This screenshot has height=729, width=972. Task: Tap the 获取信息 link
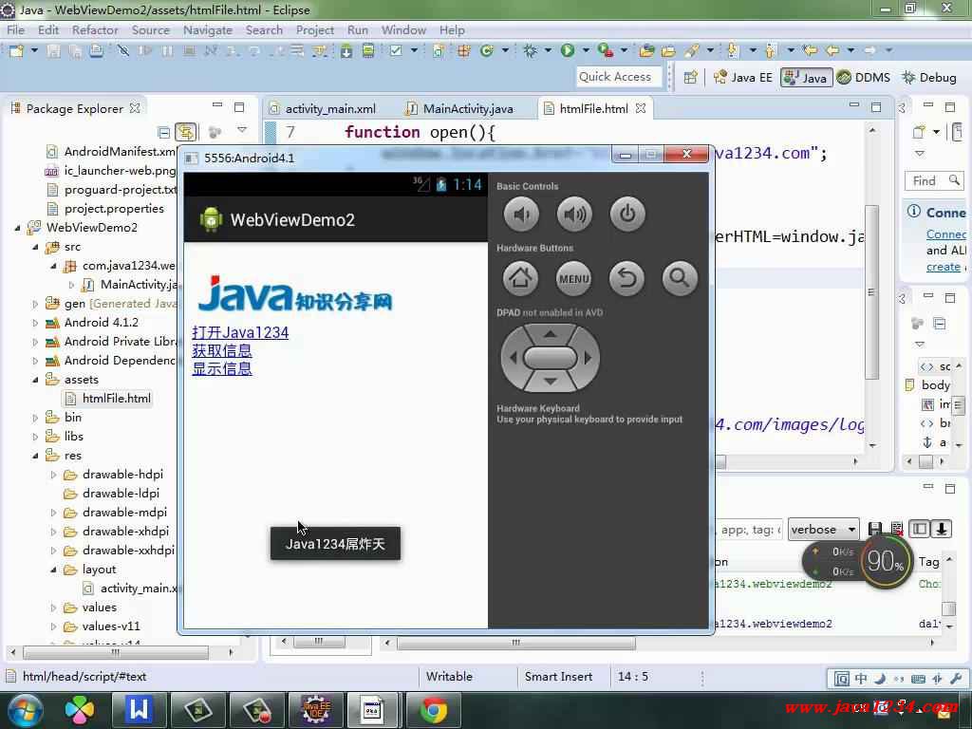[222, 350]
